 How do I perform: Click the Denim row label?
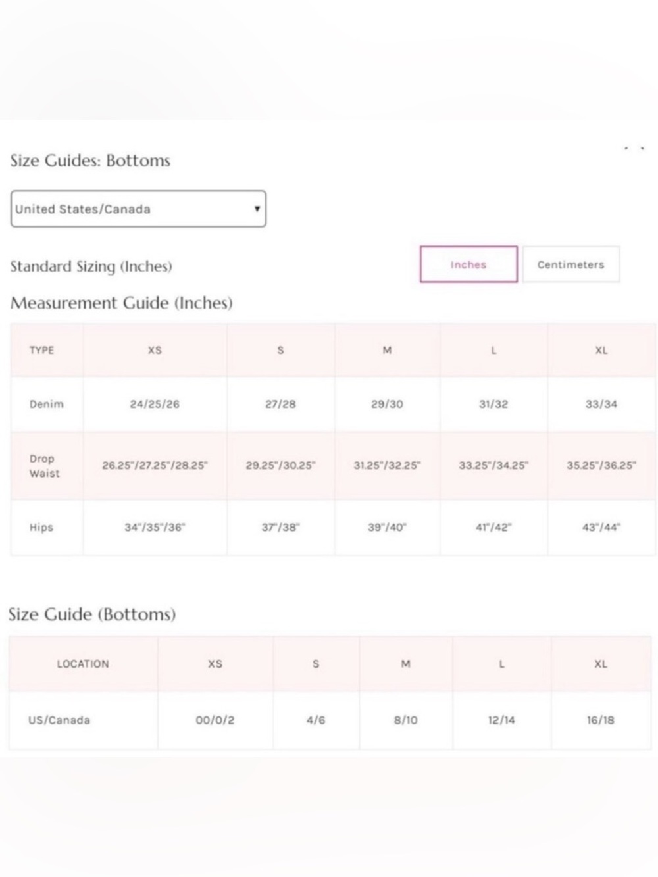(x=47, y=404)
